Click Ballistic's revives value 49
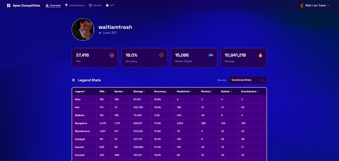 click(x=203, y=115)
